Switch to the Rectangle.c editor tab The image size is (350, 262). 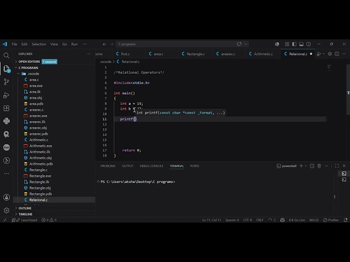coord(196,54)
